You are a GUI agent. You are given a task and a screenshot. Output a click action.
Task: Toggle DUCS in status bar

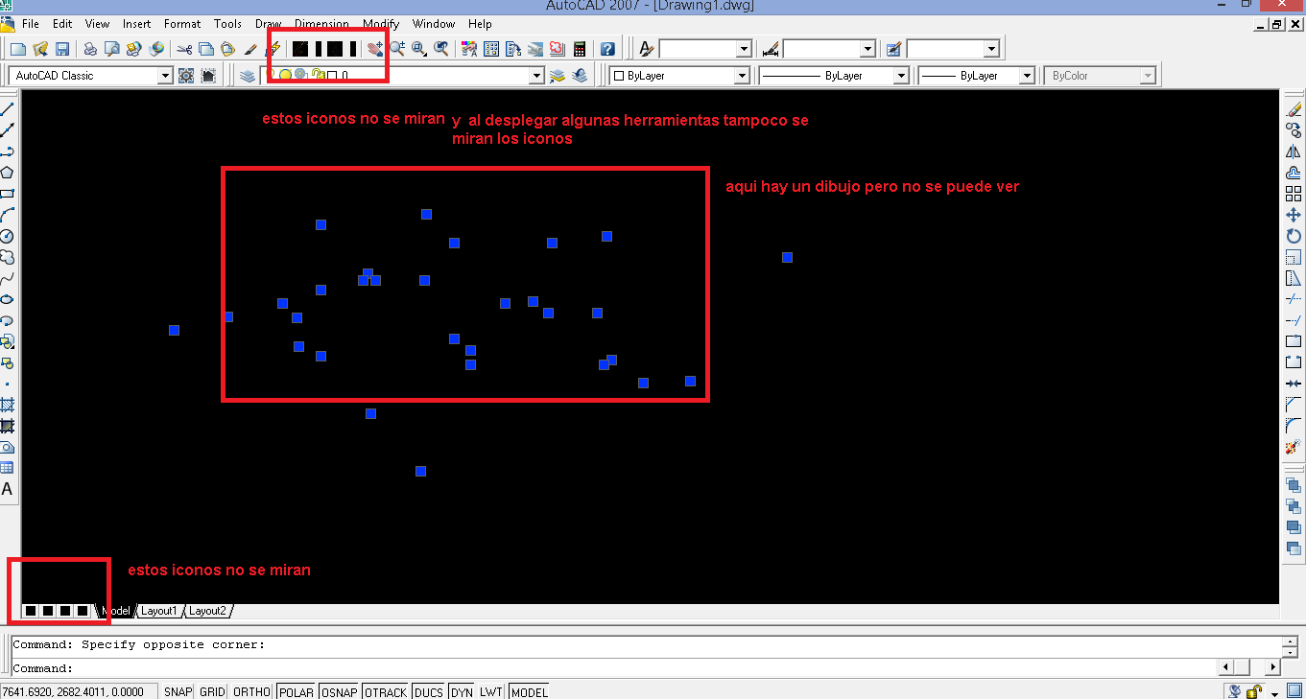429,691
